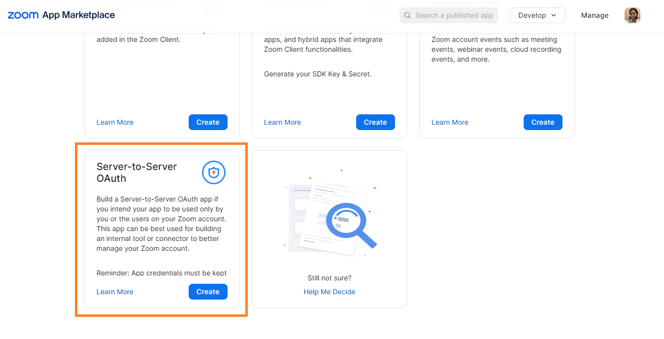The image size is (664, 339).
Task: Click the Still not sure? text
Action: 330,278
